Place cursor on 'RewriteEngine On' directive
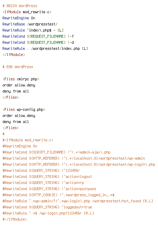 point(19,18)
